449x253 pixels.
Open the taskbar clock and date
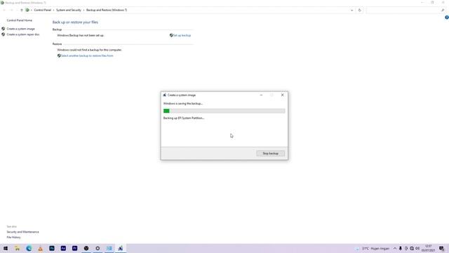point(429,248)
